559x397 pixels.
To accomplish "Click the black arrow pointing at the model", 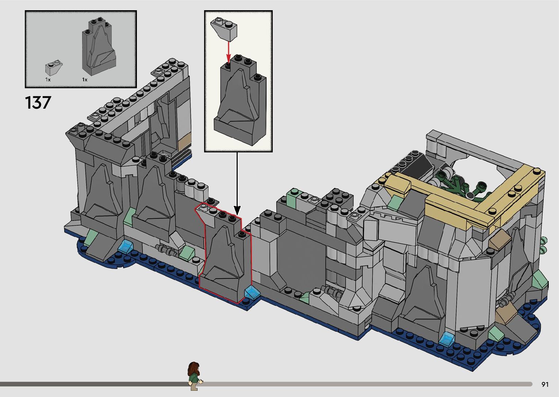I will pyautogui.click(x=237, y=182).
